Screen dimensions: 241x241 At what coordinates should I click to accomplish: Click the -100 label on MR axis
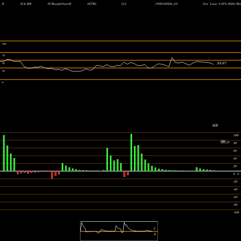236,213
